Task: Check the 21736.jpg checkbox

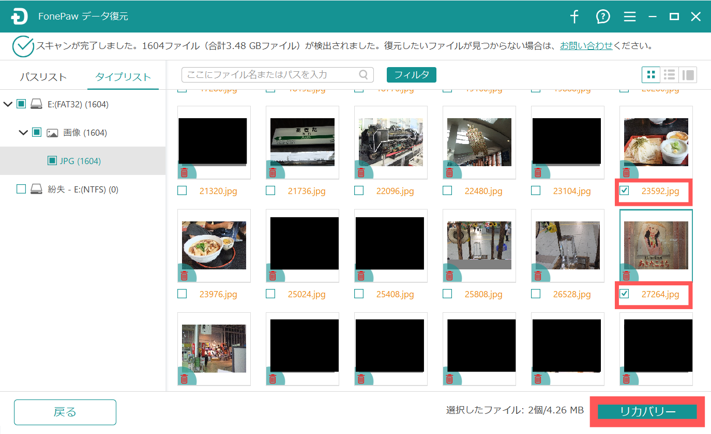Action: pos(270,191)
